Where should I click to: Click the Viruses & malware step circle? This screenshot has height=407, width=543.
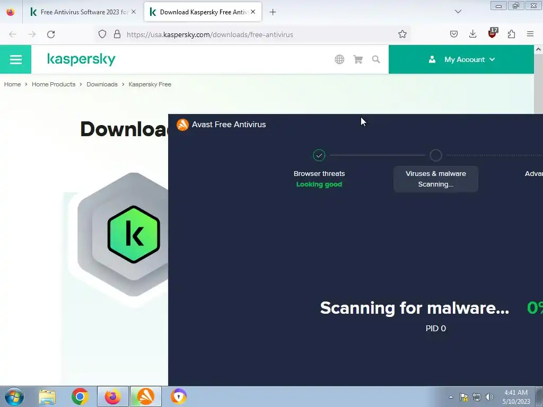(x=436, y=155)
